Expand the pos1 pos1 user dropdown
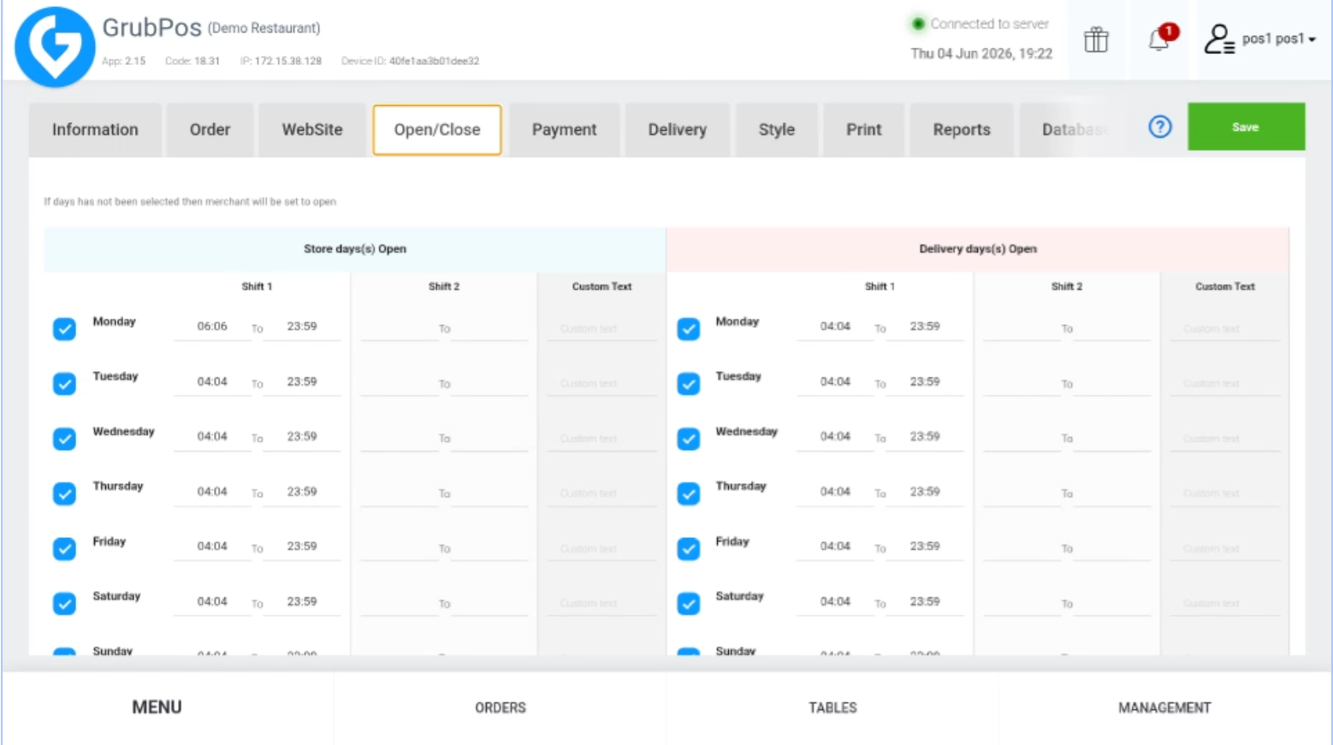The width and height of the screenshot is (1333, 745). (x=1278, y=38)
